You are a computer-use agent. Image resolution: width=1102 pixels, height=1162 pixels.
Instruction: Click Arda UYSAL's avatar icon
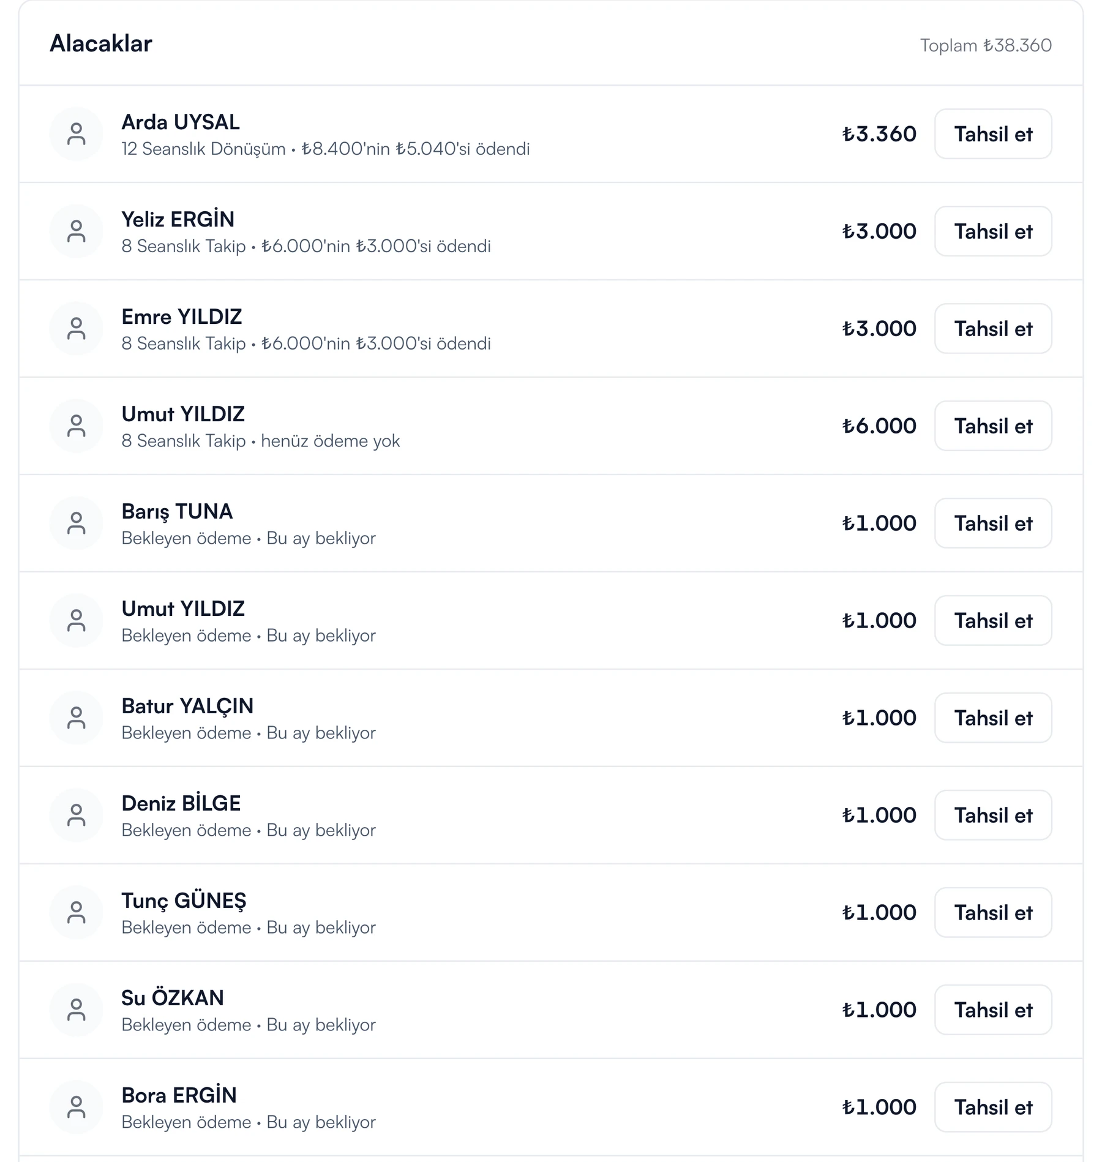[76, 134]
